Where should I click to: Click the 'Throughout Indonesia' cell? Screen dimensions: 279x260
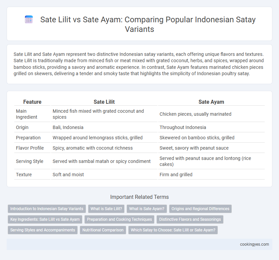(211, 127)
